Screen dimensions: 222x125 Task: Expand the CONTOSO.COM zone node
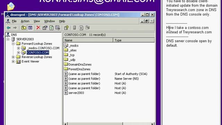[x=18, y=52]
